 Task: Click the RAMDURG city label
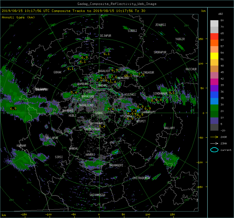(x=83, y=84)
